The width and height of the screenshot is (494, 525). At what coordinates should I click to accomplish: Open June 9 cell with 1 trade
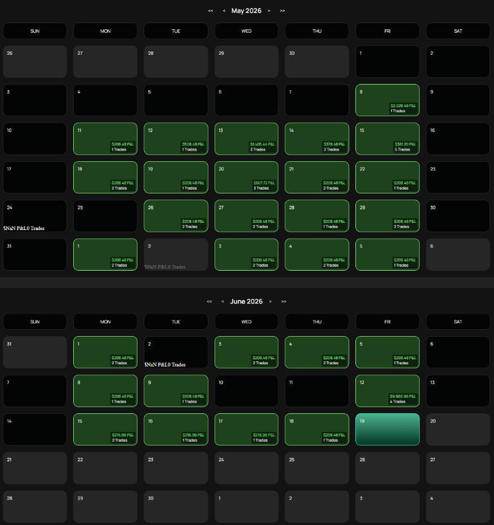pyautogui.click(x=176, y=391)
